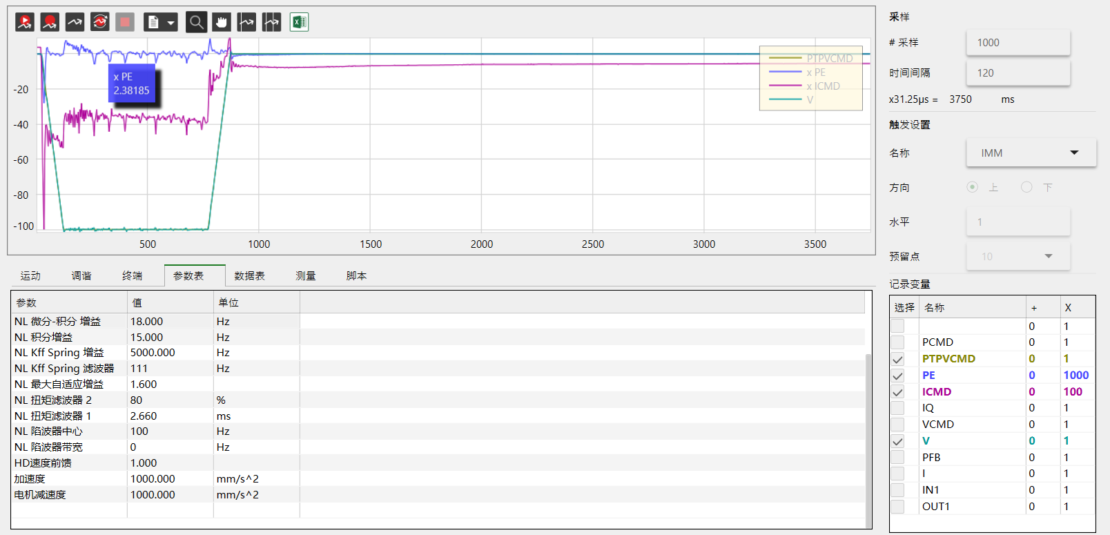Enable the dual vertical cursors tool
The width and height of the screenshot is (1110, 535).
tap(272, 22)
